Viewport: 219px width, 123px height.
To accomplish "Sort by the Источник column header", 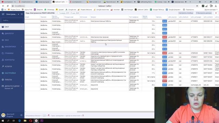I will [x=83, y=17].
